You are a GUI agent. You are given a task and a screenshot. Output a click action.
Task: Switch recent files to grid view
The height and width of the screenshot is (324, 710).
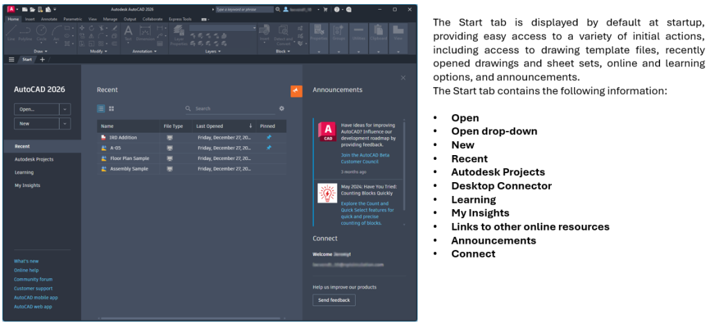click(112, 109)
